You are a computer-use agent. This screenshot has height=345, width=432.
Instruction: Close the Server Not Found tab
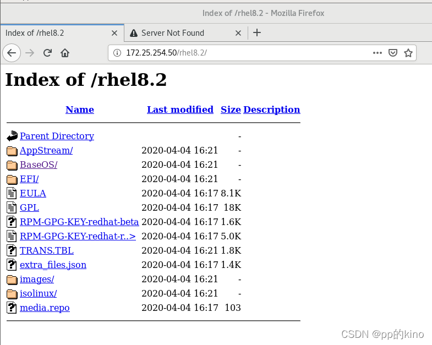click(x=238, y=33)
